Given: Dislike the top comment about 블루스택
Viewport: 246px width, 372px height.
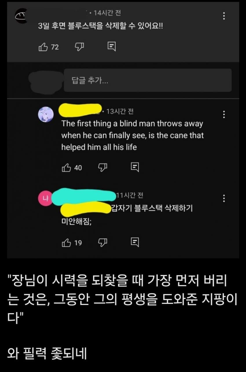Looking at the screenshot, I should tap(79, 47).
